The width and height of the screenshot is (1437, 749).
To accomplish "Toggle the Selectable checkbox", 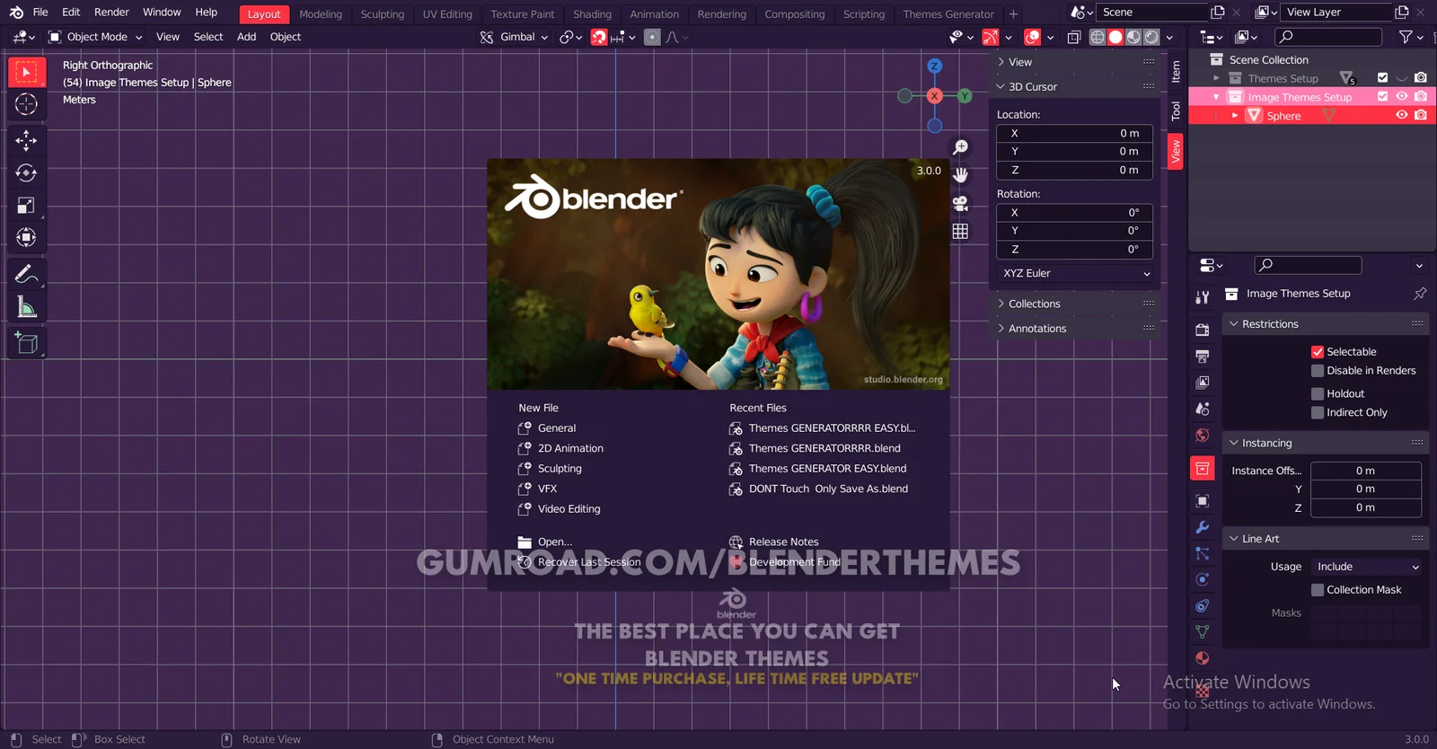I will click(x=1318, y=352).
